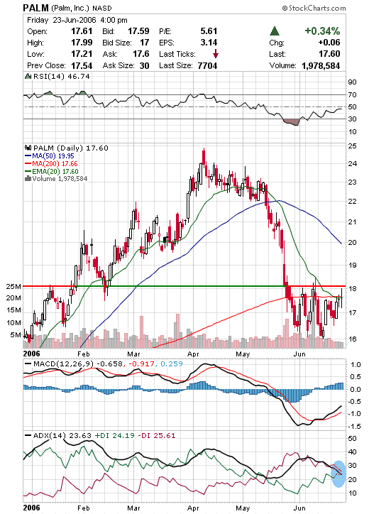The width and height of the screenshot is (369, 514).
Task: Click the green up-triangle change icon
Action: [x=275, y=31]
